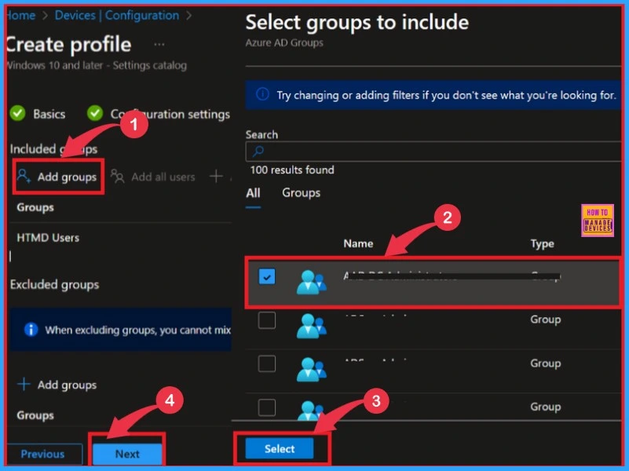The image size is (629, 471).
Task: Click the Configuration settings green checkmark icon
Action: click(95, 114)
